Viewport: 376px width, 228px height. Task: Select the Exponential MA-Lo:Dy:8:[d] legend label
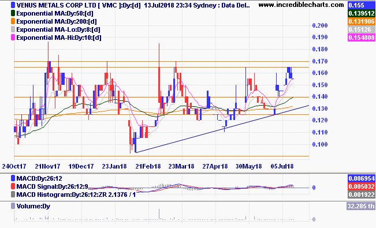click(58, 30)
